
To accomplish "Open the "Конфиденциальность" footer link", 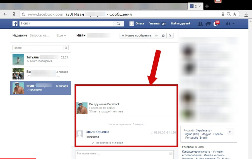I will [196, 151].
